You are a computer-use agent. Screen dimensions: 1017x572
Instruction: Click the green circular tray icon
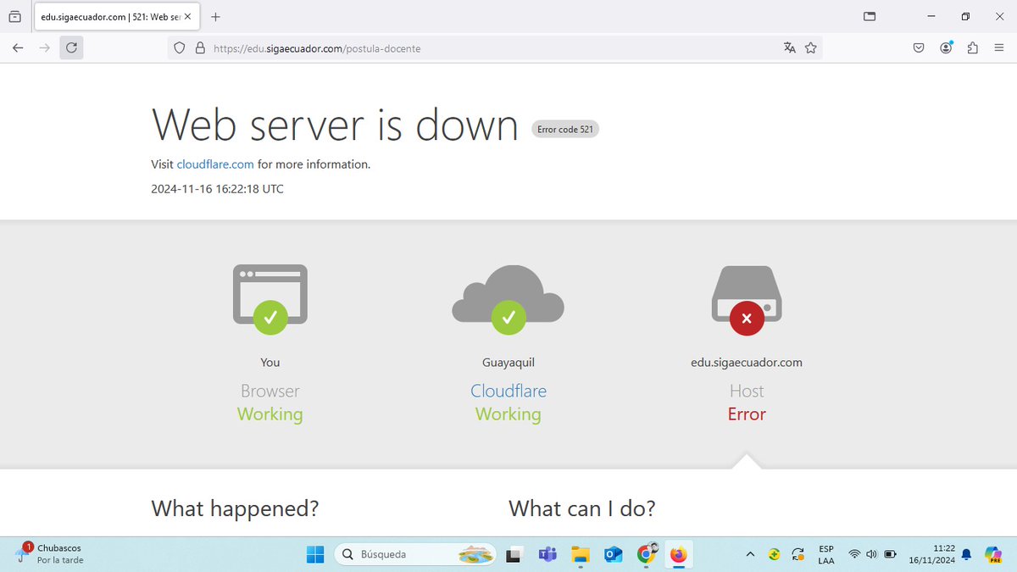(x=774, y=554)
